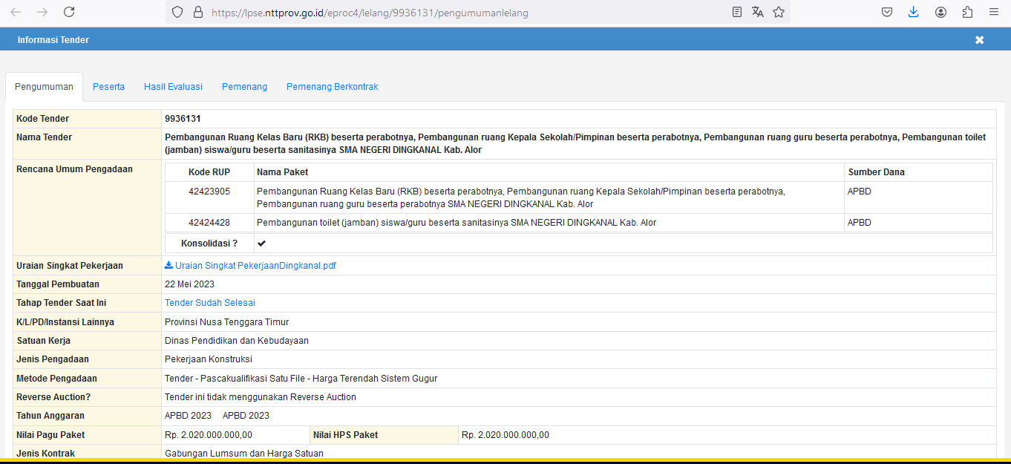Go to Pemenang Berkontrak tab
Screen dimensions: 1011x464
(x=332, y=87)
